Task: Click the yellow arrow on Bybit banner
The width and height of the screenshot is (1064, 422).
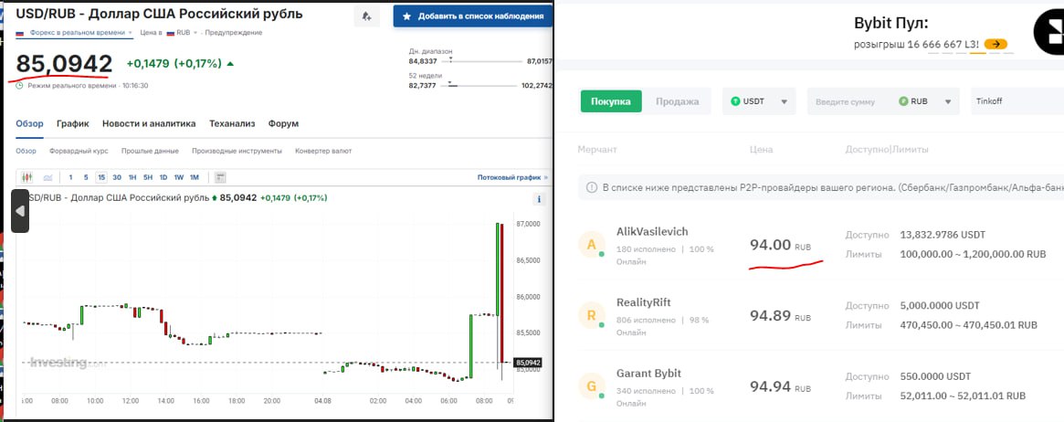Action: coord(996,44)
